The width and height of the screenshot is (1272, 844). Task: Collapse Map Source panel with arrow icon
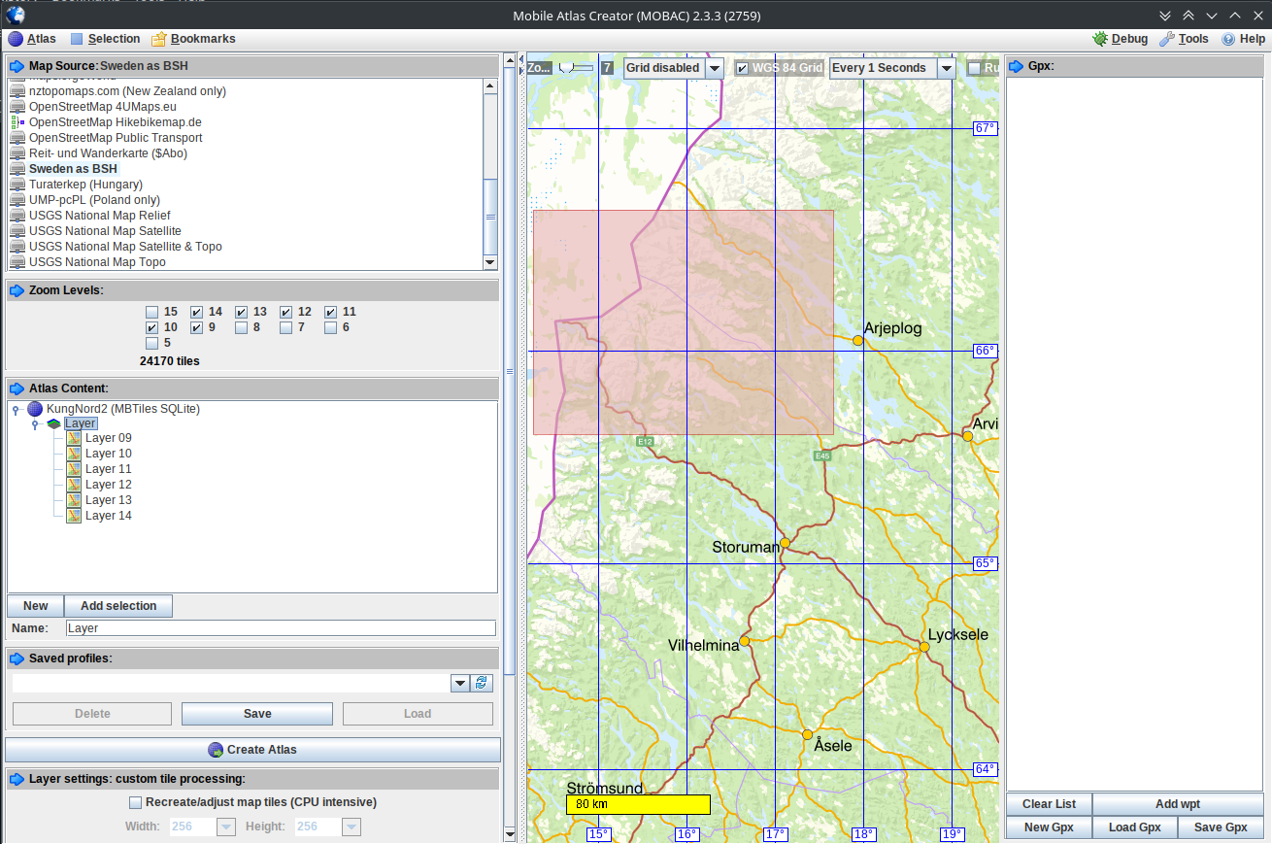coord(17,66)
